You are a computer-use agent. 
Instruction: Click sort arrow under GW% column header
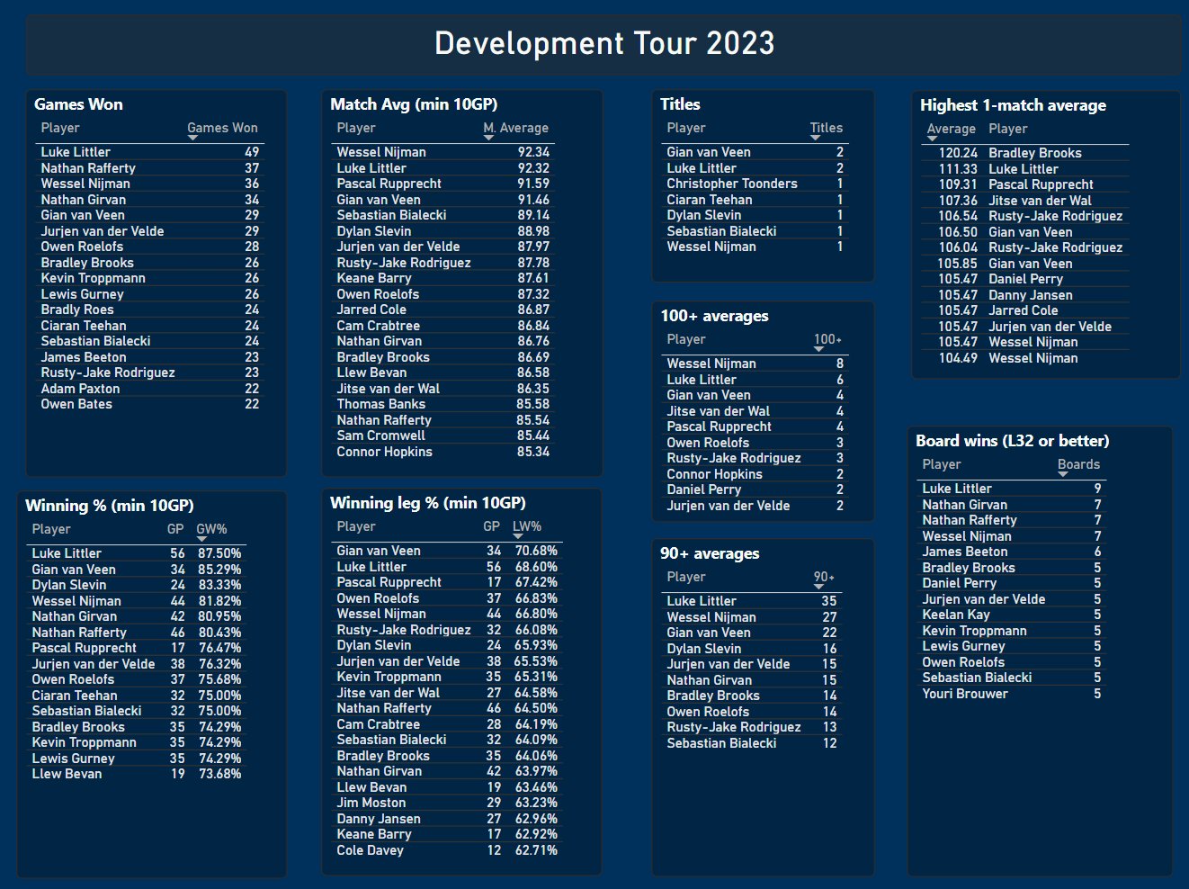[x=201, y=539]
